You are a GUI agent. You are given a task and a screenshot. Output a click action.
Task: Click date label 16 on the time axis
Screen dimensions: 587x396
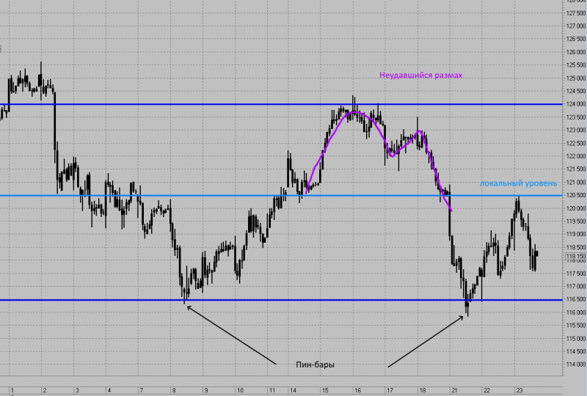[357, 390]
